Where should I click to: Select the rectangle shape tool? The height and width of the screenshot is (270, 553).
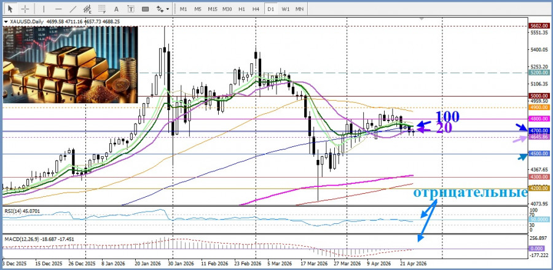point(147,9)
